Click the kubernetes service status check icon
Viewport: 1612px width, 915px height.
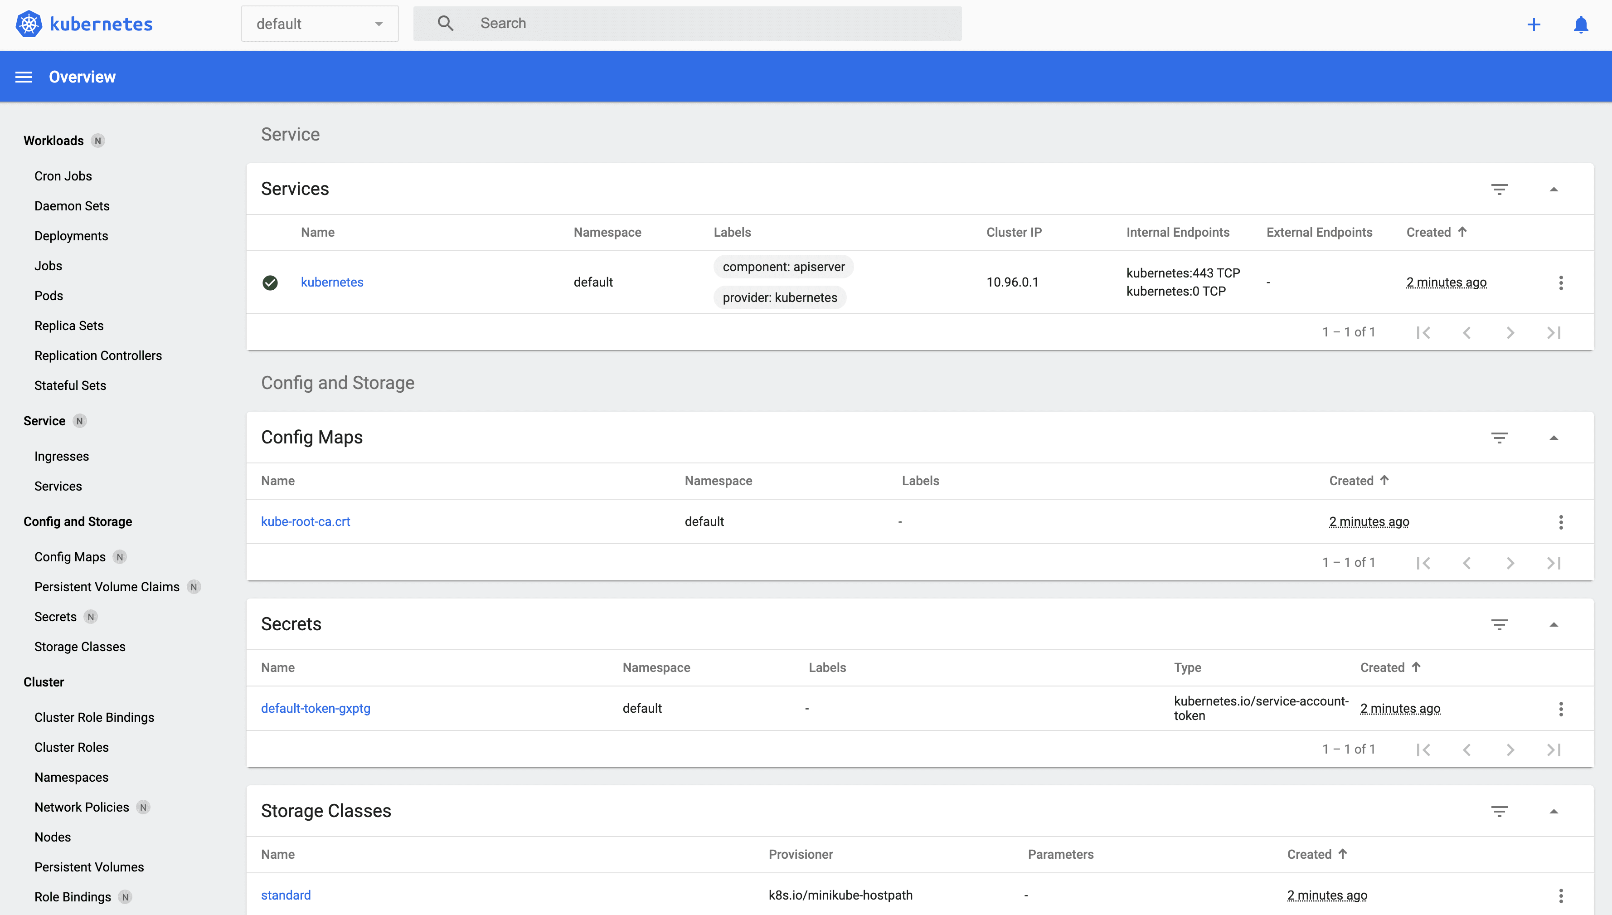[x=270, y=283]
